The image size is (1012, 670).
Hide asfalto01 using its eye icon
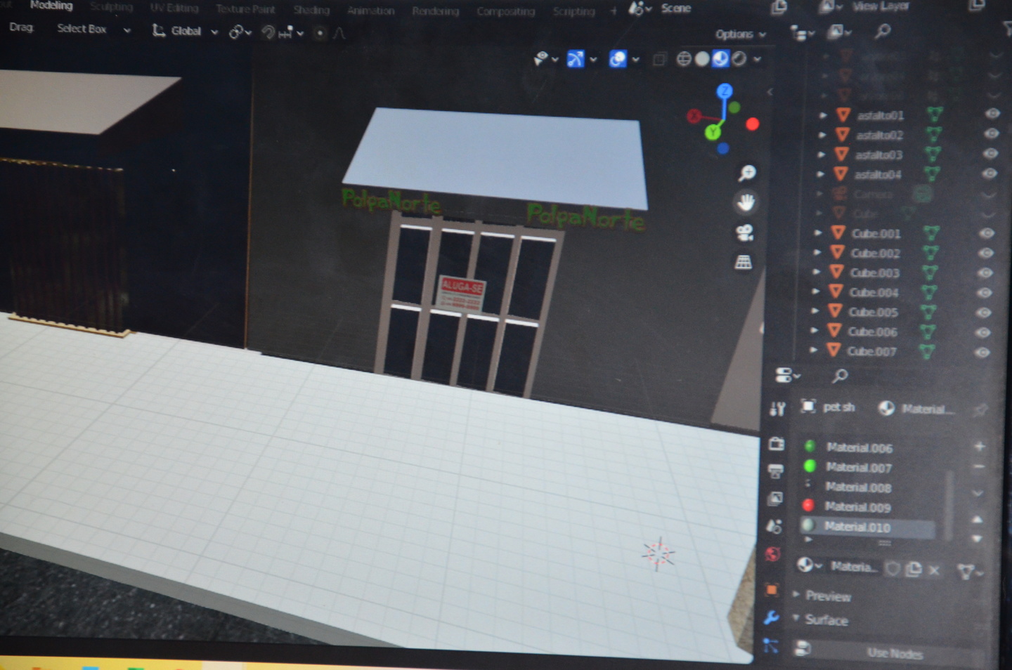pos(992,114)
